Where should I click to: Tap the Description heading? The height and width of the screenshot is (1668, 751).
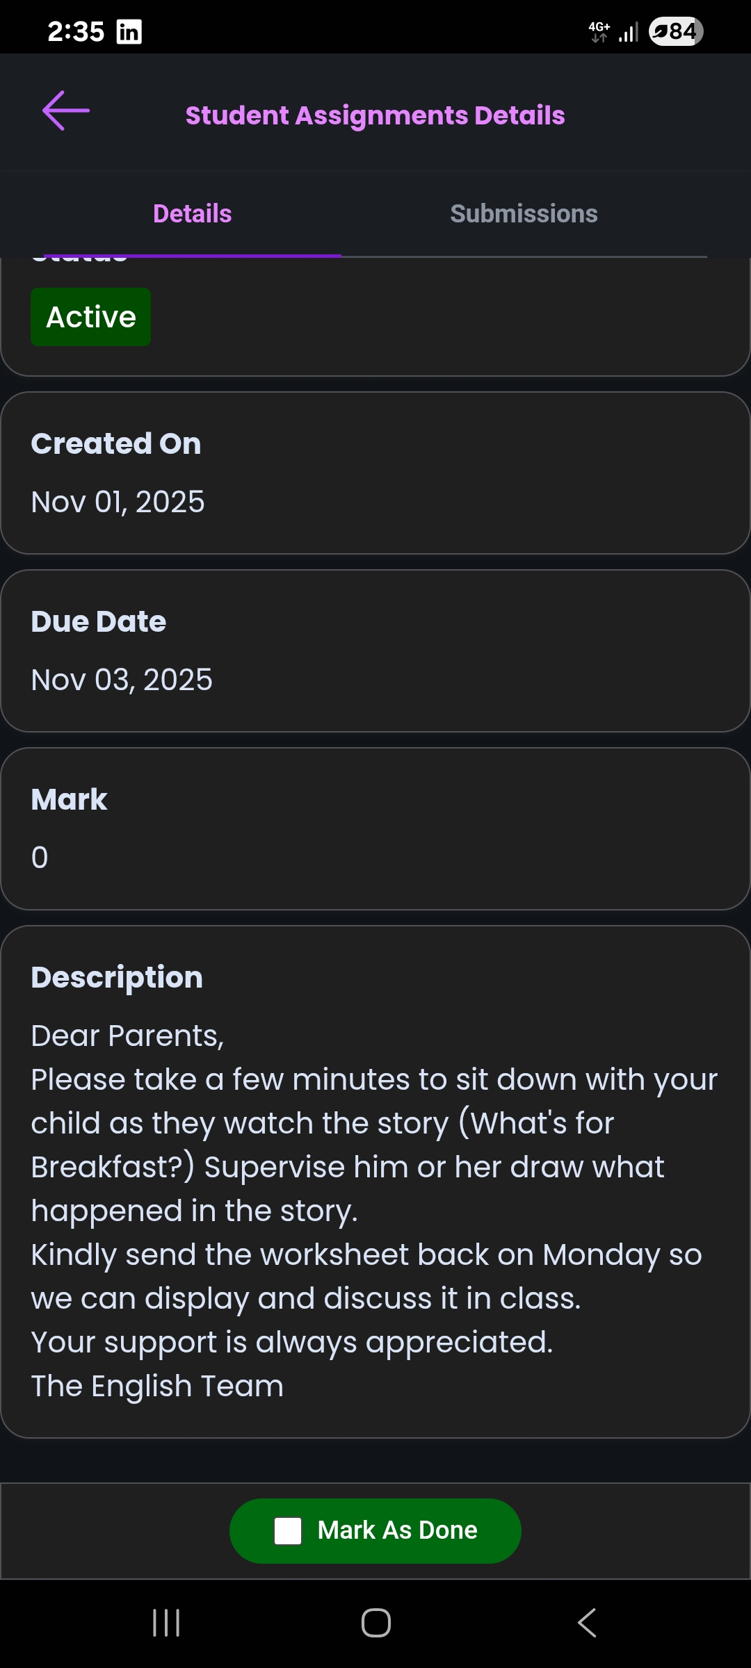[x=117, y=977]
